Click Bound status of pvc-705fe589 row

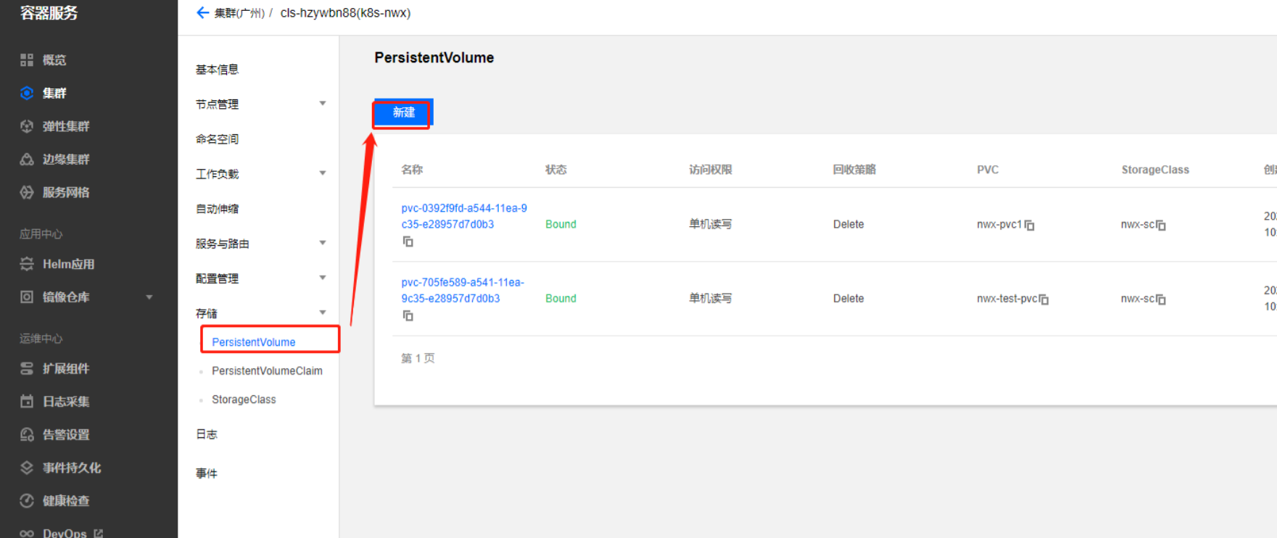[x=561, y=298]
